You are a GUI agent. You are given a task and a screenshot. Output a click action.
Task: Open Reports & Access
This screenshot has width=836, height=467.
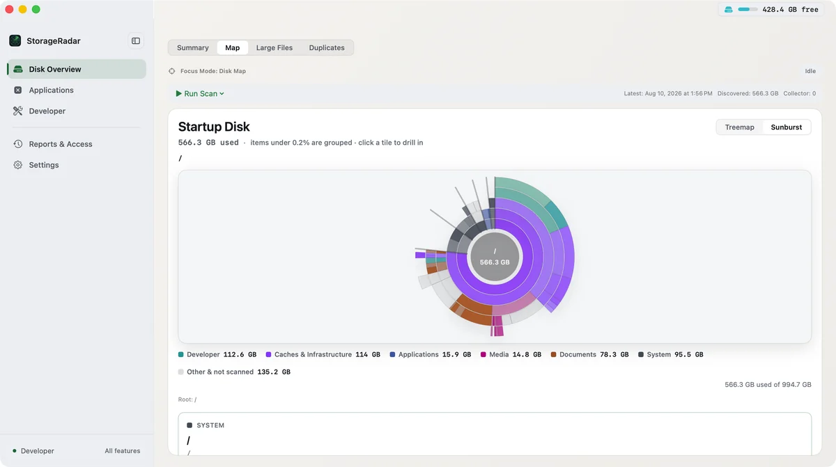click(x=77, y=144)
